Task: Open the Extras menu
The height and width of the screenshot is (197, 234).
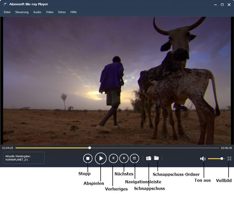Action: (62, 12)
